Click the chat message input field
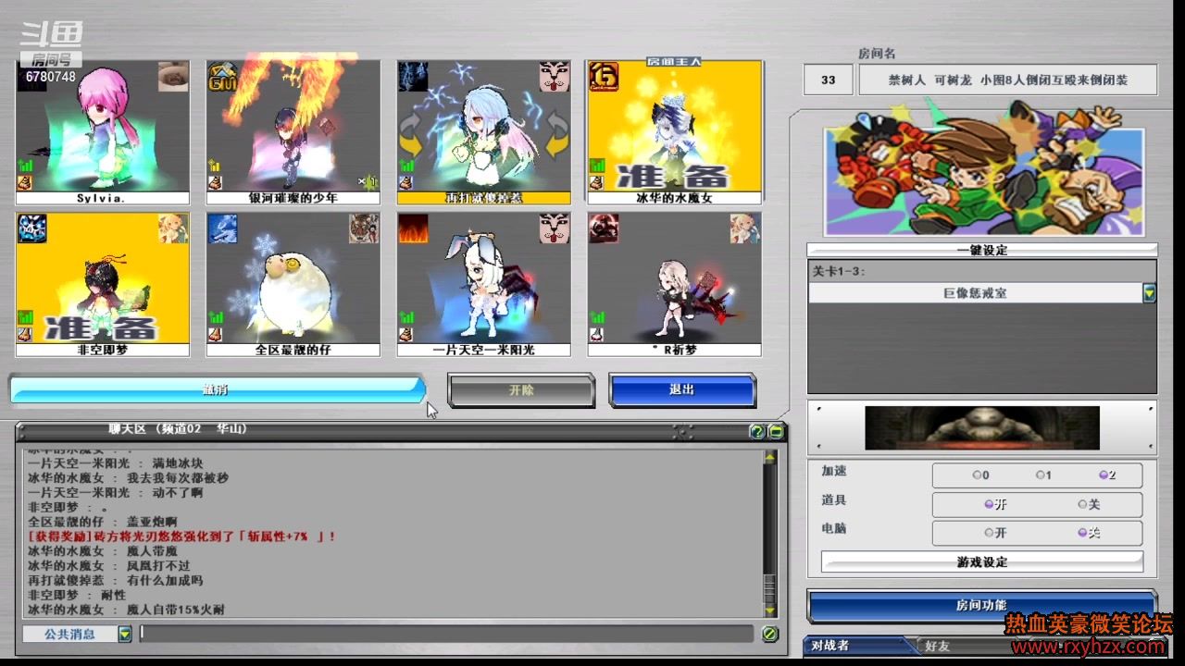The width and height of the screenshot is (1185, 666). tap(446, 634)
